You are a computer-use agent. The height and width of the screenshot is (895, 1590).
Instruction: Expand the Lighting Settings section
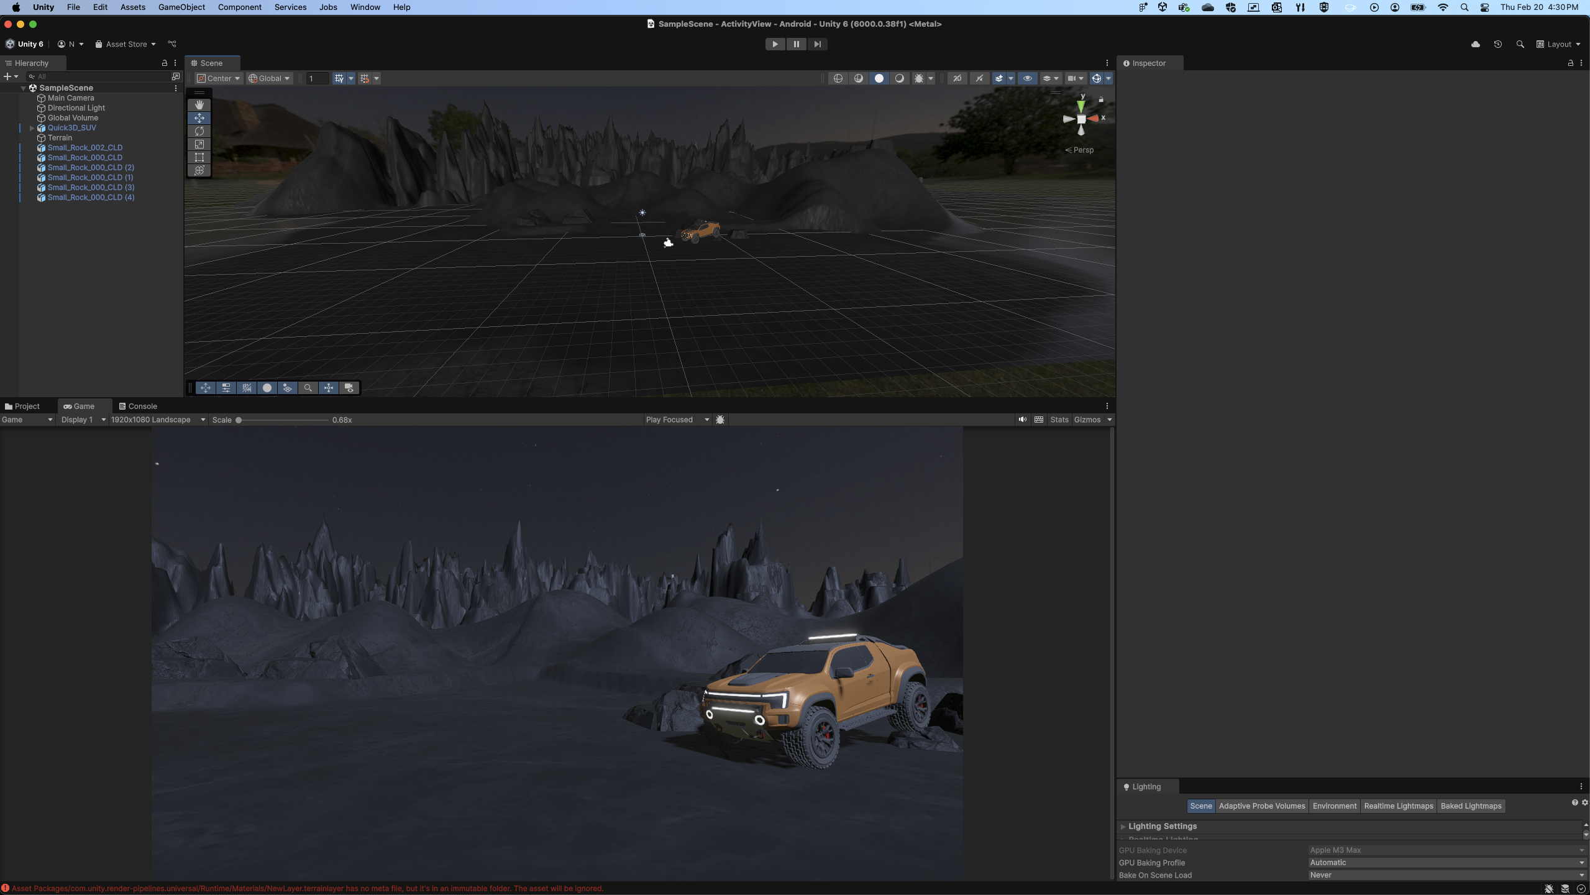click(x=1123, y=826)
